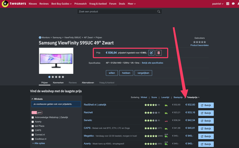Click the vergelijken button
239x148 pixels.
143,73
